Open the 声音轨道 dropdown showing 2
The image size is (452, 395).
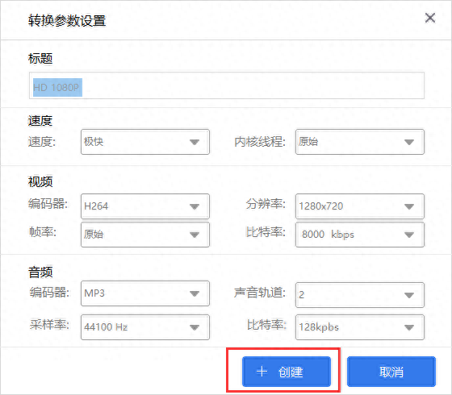360,295
